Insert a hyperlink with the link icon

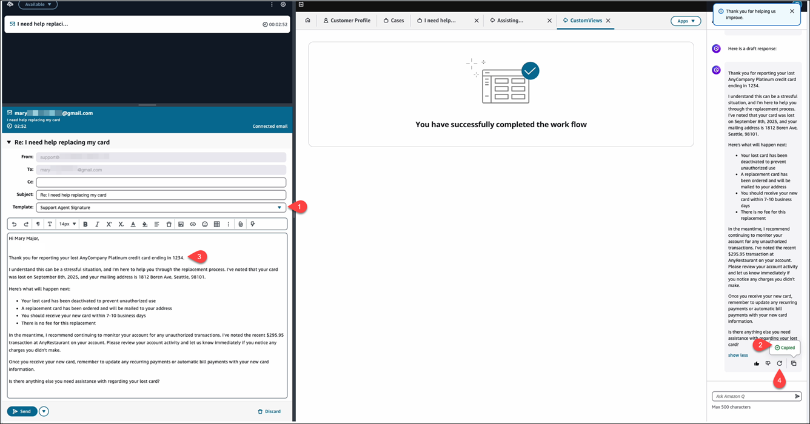click(193, 224)
